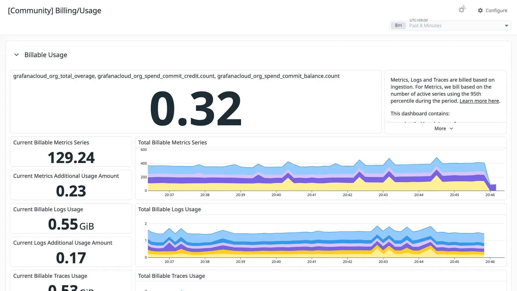The image size is (517, 291).
Task: Click the Total Billable Traces Usage title
Action: [172, 276]
